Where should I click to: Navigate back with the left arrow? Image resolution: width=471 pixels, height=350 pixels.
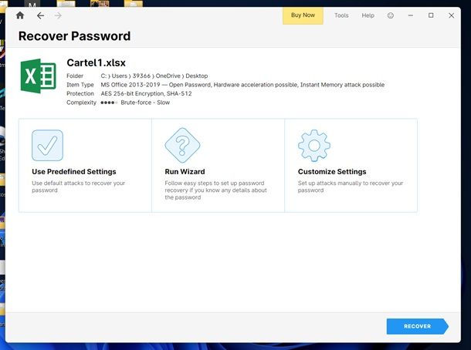41,15
